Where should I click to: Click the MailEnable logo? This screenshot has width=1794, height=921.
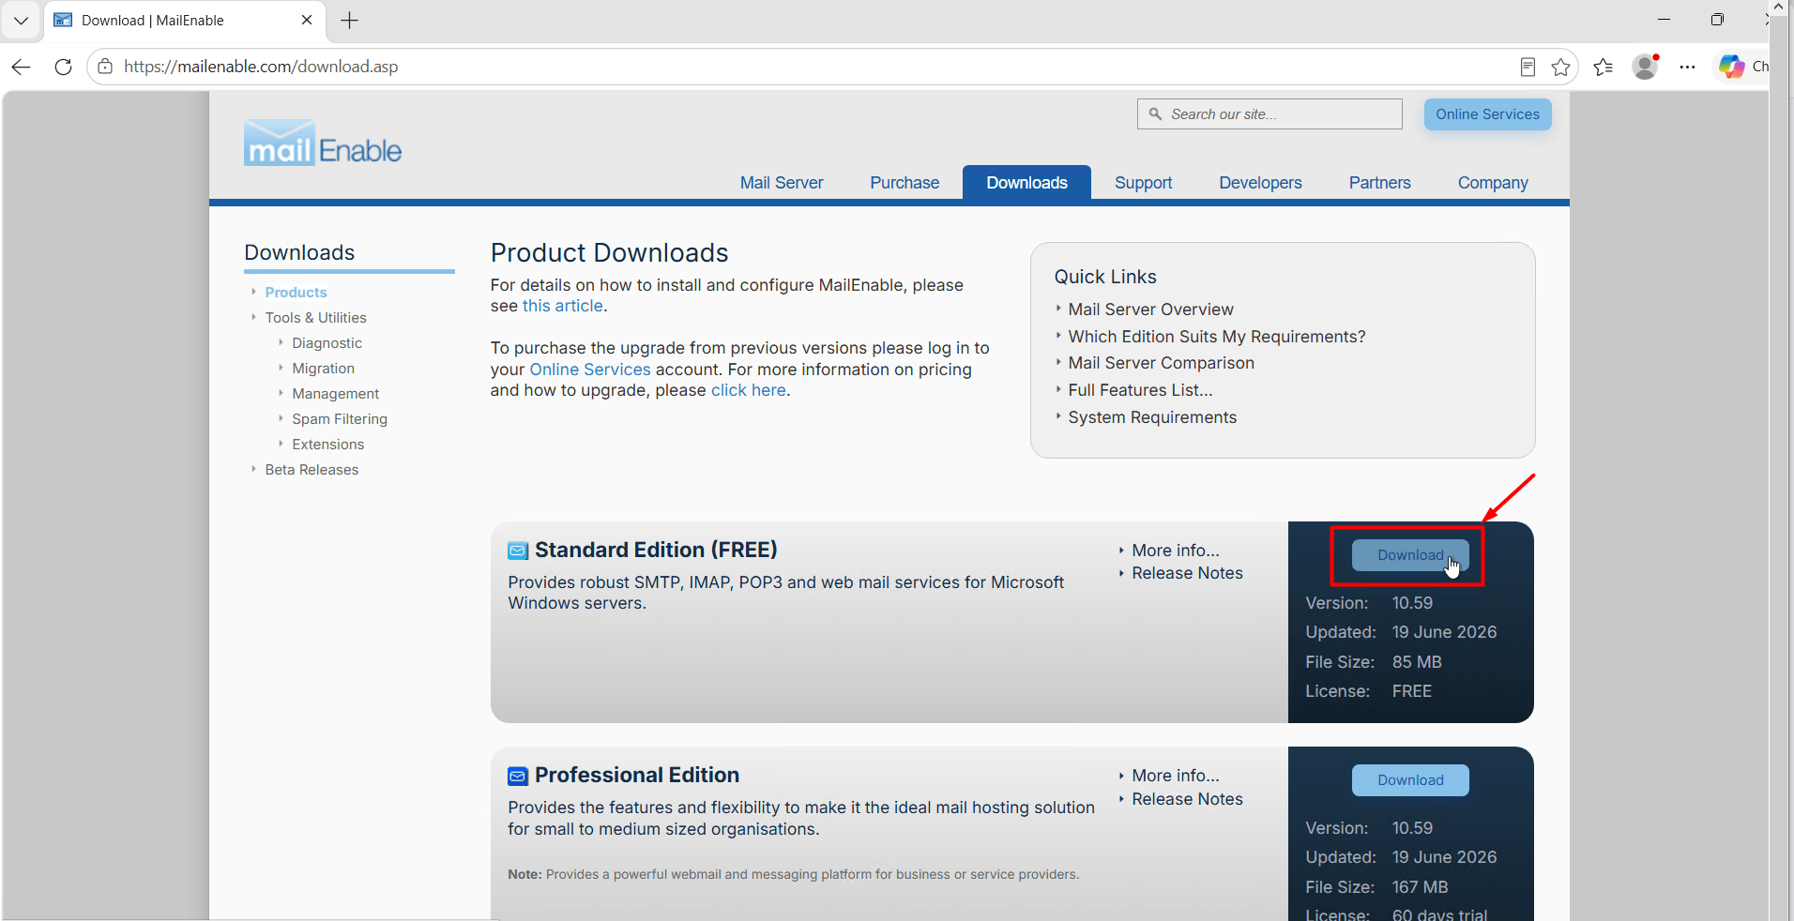323,143
